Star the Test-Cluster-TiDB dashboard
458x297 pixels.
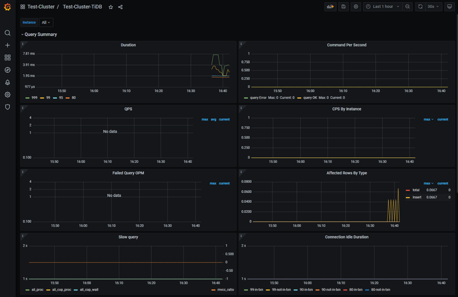pyautogui.click(x=111, y=7)
